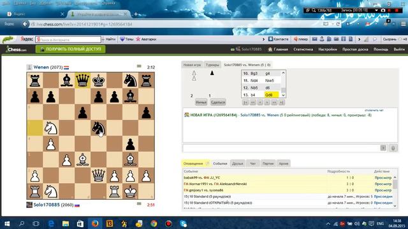Click the black knight on e5

[99, 128]
